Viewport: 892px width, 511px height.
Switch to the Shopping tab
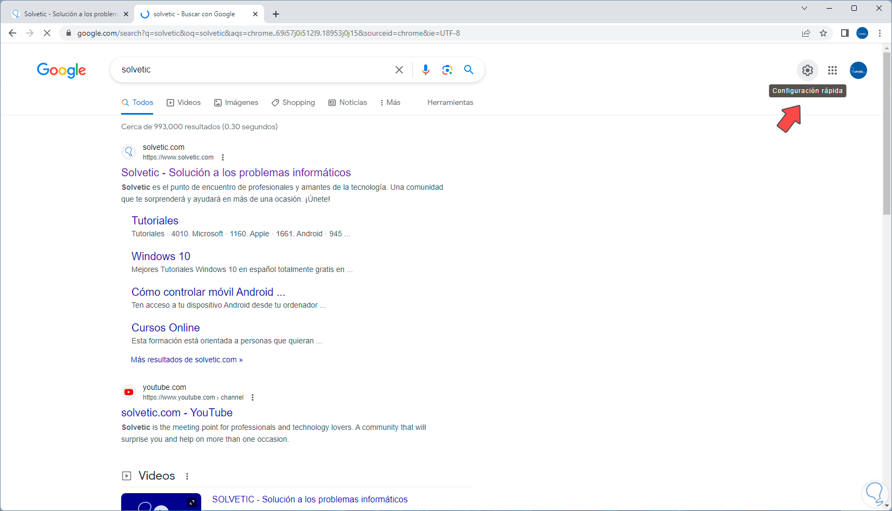point(293,103)
